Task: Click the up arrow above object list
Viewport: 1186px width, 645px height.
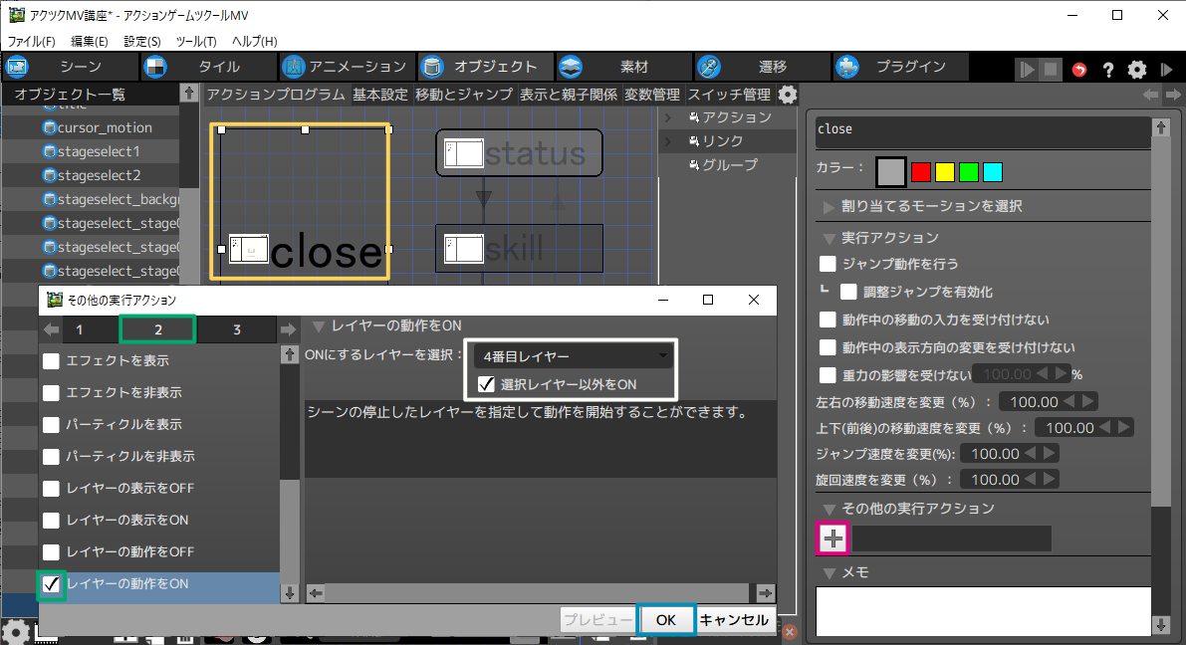Action: point(189,94)
